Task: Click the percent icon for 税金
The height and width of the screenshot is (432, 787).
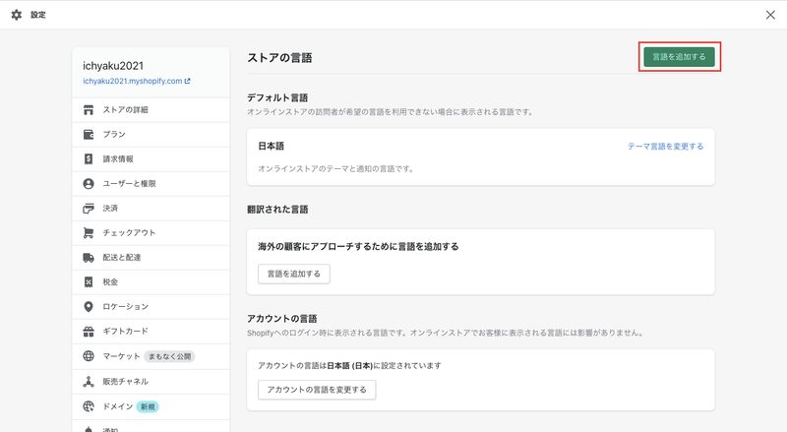Action: click(x=89, y=281)
